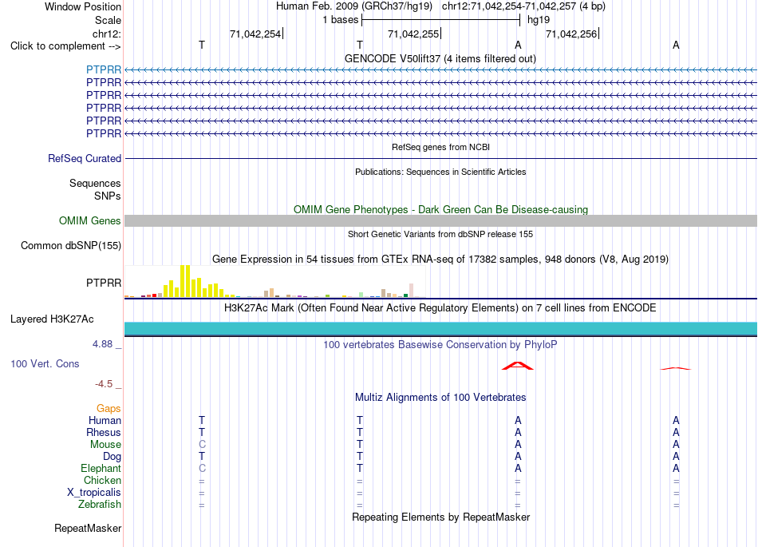Open 'Short Genetic Variants from dbSNP release 155'
758x547 pixels.
click(x=440, y=234)
